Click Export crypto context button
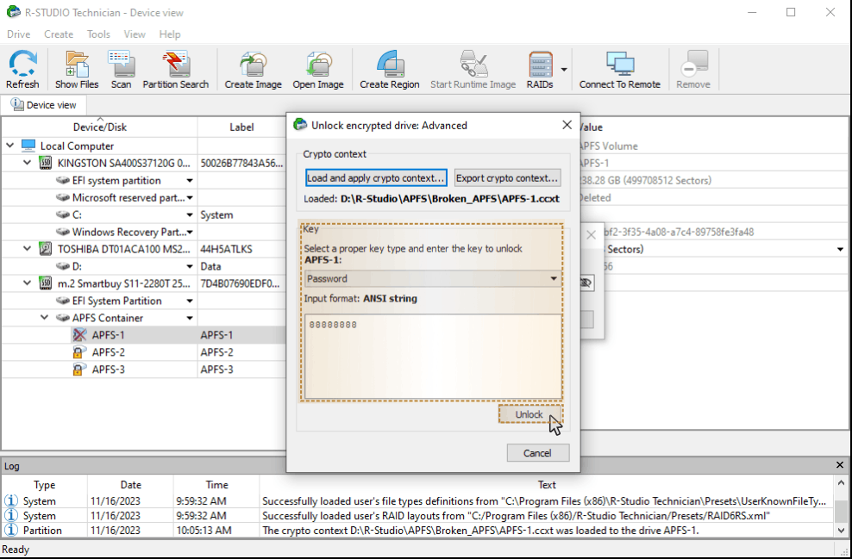Screen dimensions: 852x559 507,178
